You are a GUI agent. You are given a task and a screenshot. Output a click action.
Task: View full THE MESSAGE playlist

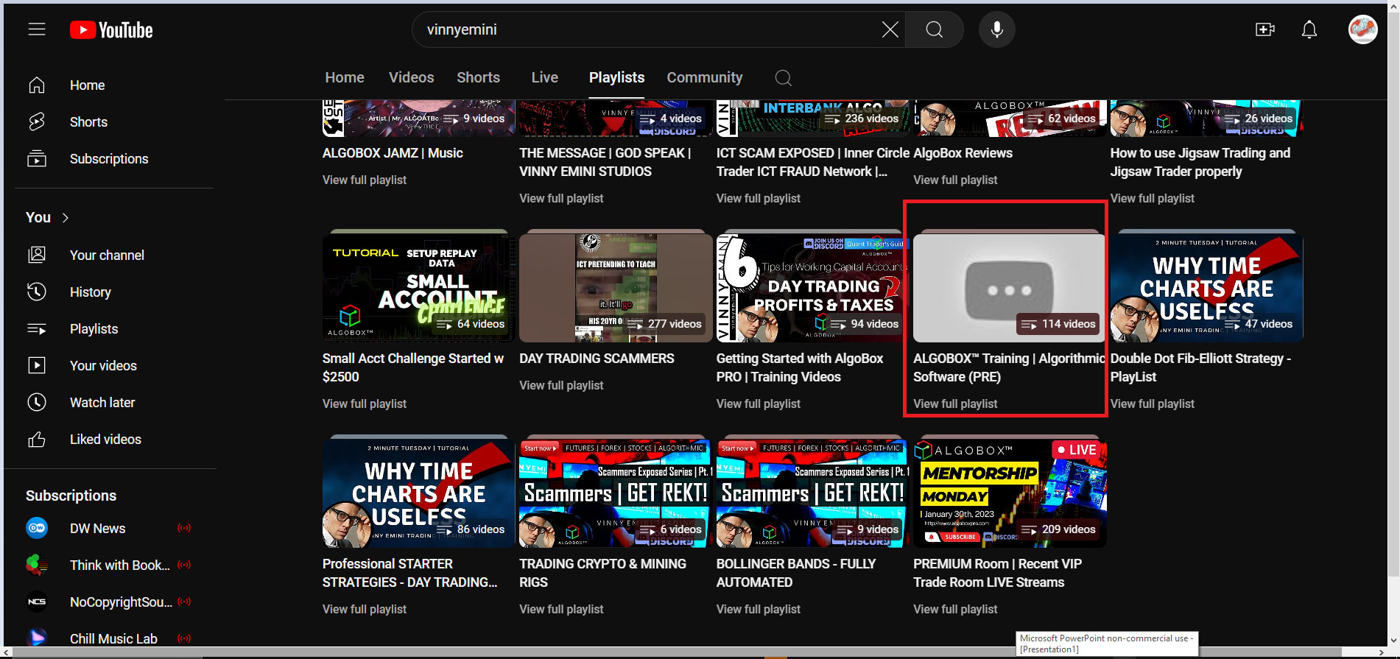pyautogui.click(x=561, y=199)
